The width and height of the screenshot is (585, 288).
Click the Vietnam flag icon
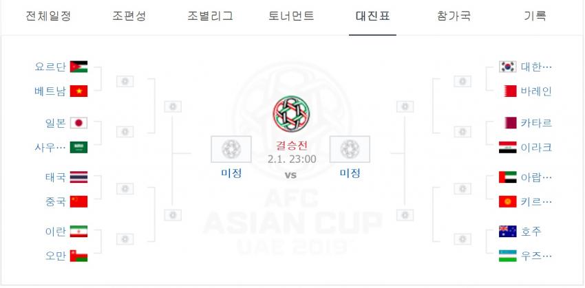pos(78,91)
